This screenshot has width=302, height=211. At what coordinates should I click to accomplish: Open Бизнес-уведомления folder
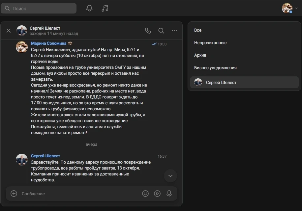pos(215,68)
